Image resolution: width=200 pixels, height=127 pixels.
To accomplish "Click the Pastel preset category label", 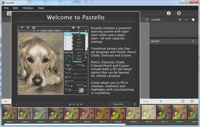I will point(146,101).
